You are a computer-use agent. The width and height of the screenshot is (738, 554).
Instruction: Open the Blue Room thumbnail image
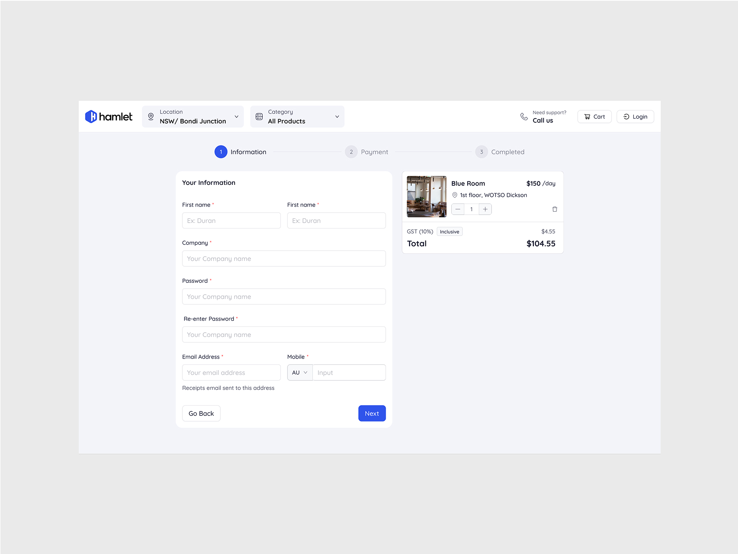coord(426,196)
